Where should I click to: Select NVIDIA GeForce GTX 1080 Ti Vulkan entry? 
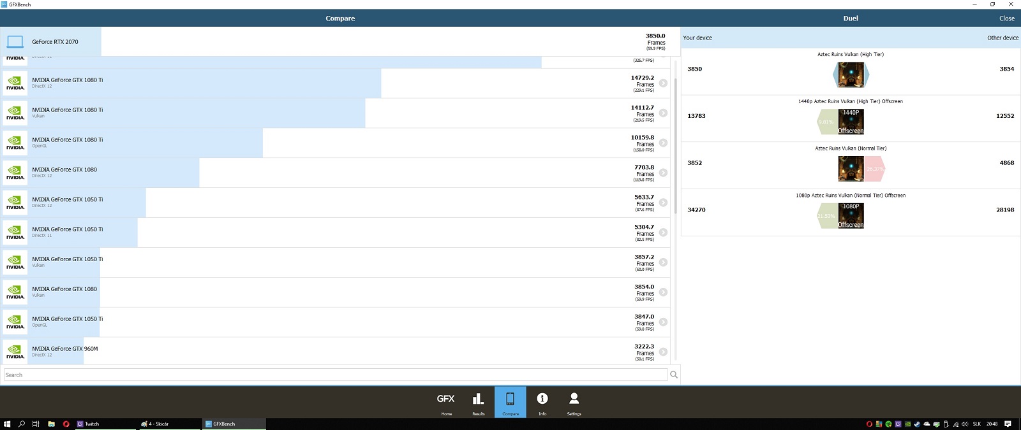(335, 113)
